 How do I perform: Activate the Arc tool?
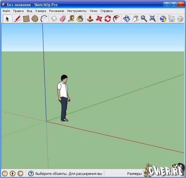pos(44,19)
